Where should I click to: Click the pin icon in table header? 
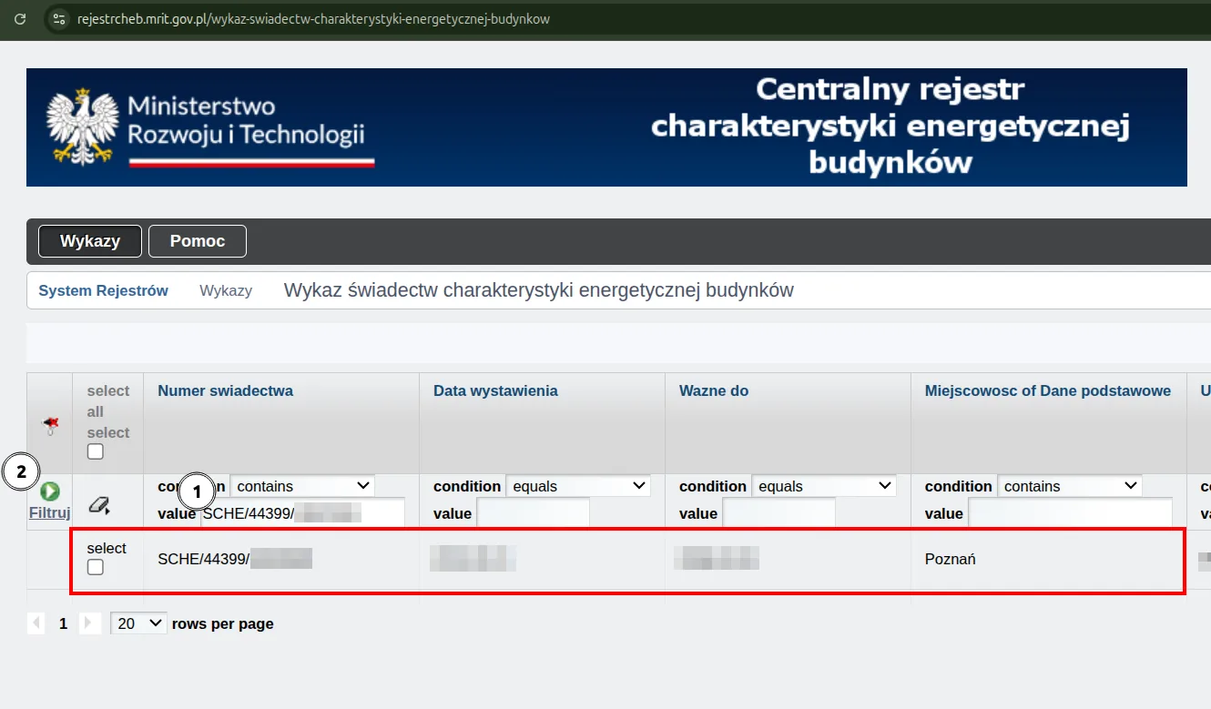click(50, 424)
